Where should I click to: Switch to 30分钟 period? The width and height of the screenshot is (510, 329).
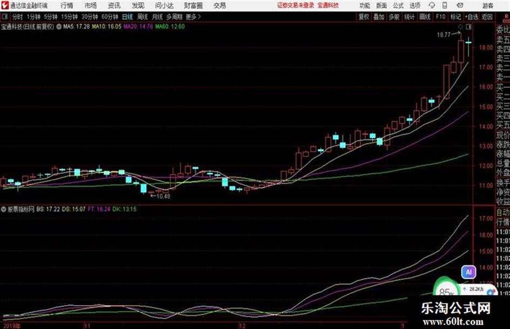pos(90,17)
